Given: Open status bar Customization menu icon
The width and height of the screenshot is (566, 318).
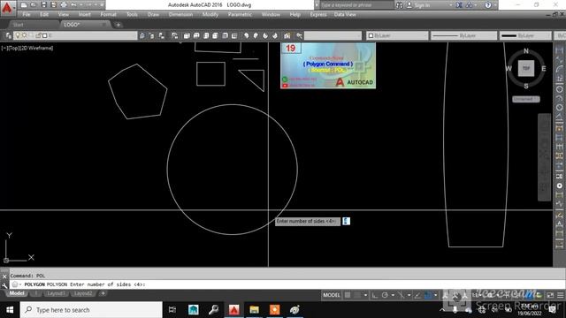Looking at the screenshot, I should point(560,295).
